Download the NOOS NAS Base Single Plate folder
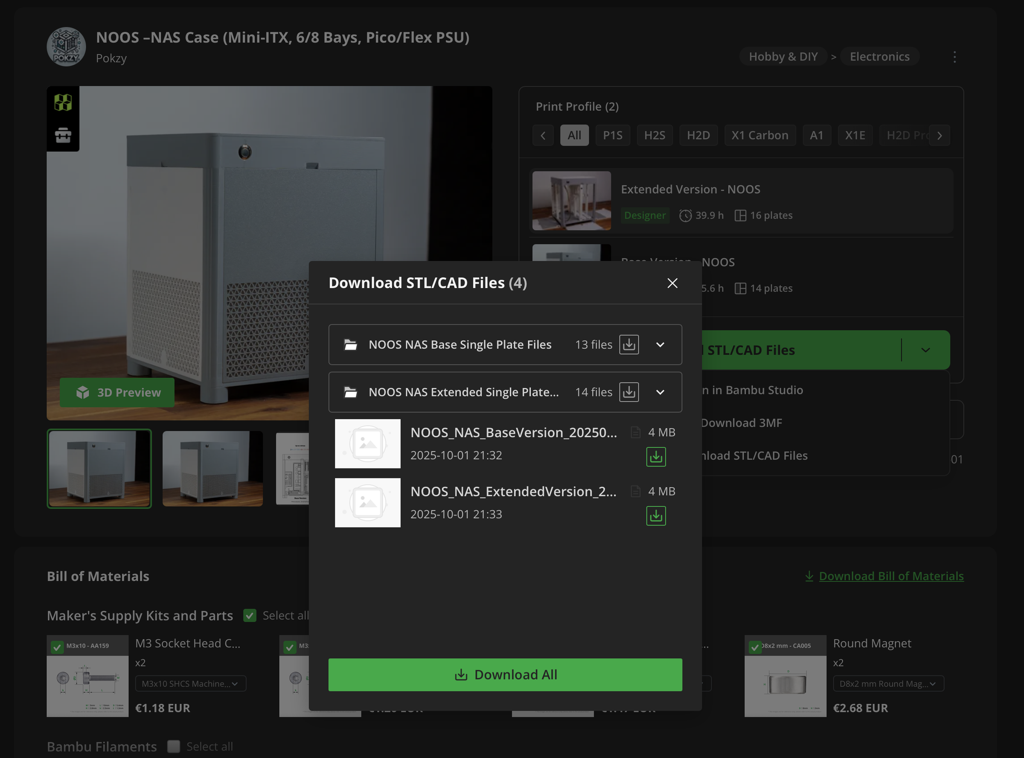The image size is (1024, 758). click(629, 344)
